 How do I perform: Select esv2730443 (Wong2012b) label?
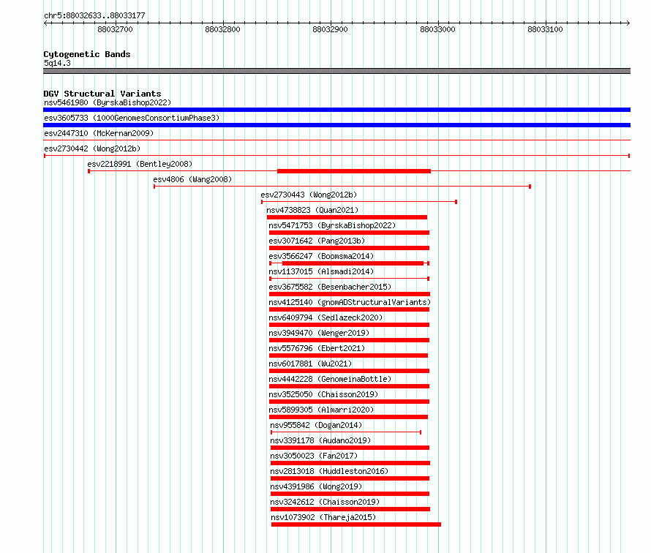coord(309,195)
